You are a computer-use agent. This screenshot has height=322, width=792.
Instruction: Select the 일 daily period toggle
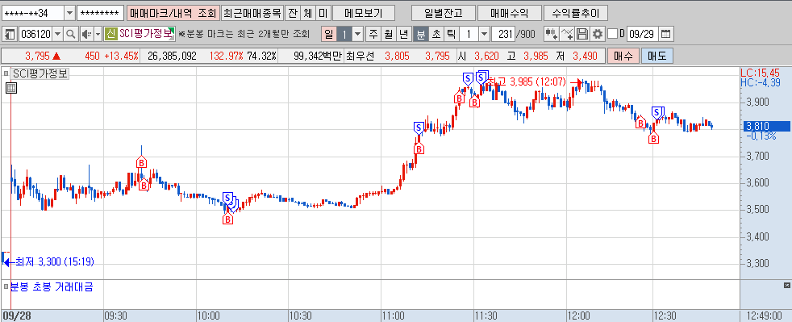pyautogui.click(x=329, y=35)
